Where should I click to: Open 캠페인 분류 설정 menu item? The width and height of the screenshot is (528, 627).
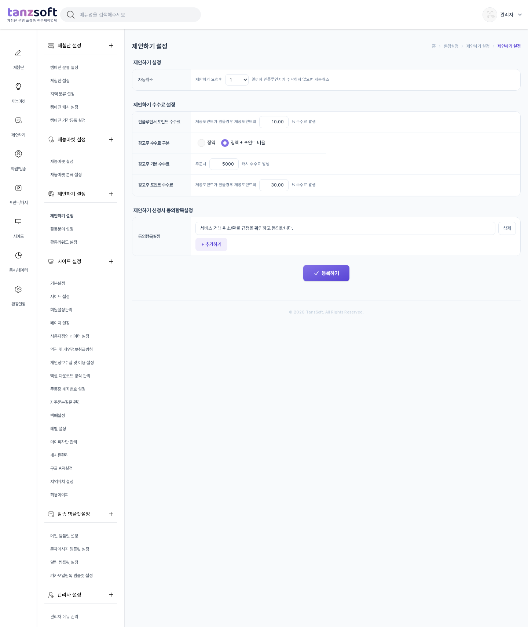64,68
